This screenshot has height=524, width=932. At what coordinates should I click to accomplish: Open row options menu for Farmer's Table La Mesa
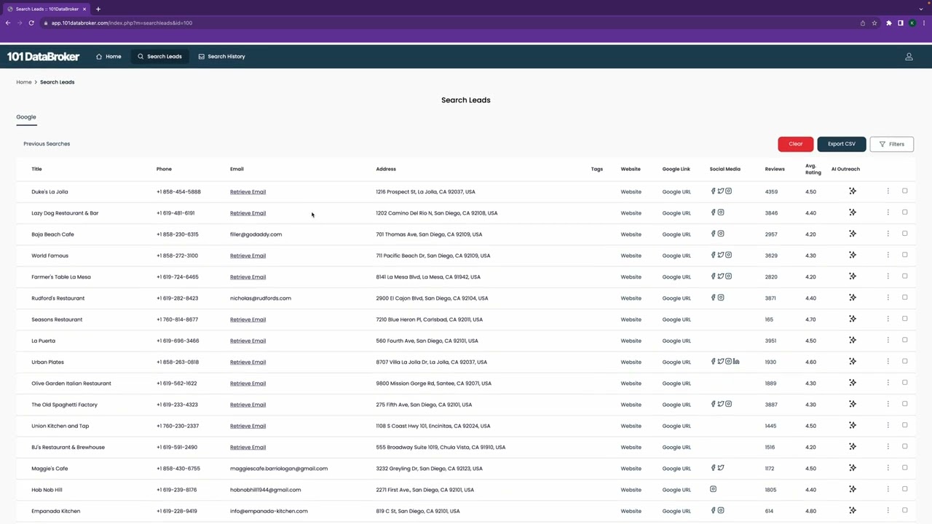coord(888,276)
